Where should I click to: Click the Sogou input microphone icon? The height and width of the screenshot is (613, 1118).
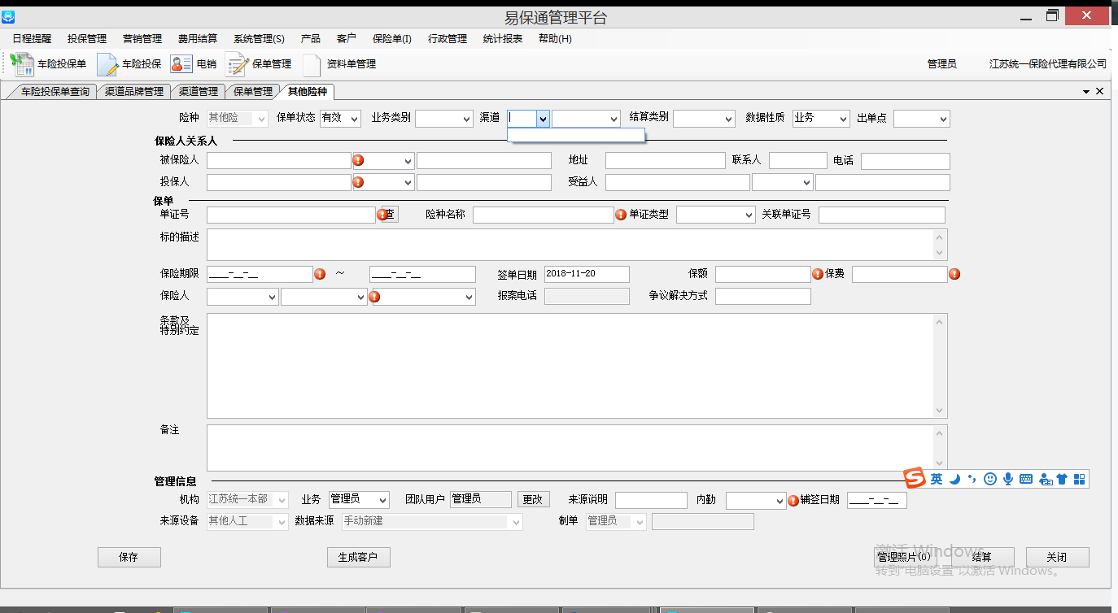click(x=1008, y=479)
